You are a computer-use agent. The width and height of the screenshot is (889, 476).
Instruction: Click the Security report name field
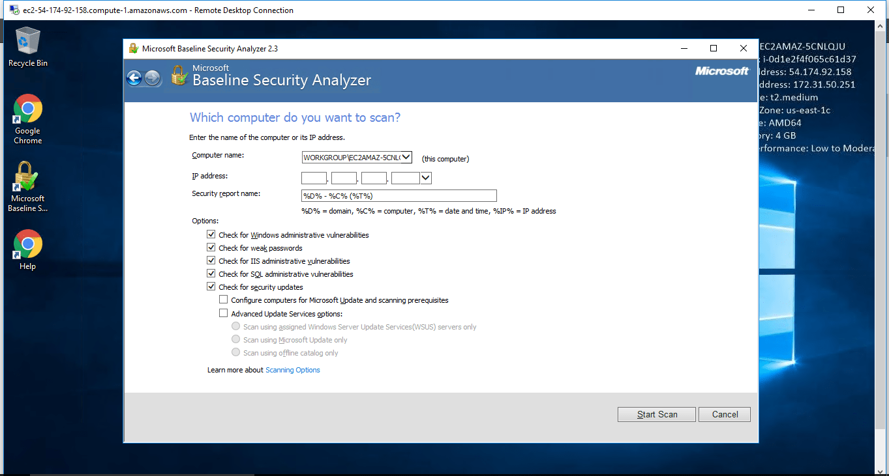[x=399, y=196]
